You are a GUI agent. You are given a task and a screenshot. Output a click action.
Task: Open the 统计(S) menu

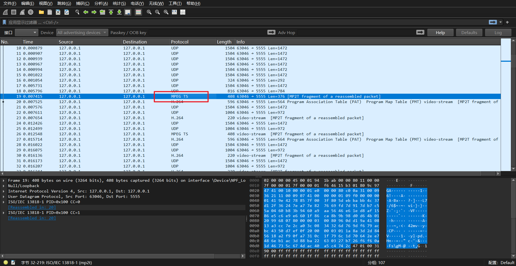pos(119,3)
